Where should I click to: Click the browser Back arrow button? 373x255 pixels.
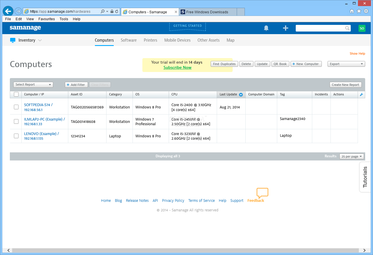pos(8,11)
